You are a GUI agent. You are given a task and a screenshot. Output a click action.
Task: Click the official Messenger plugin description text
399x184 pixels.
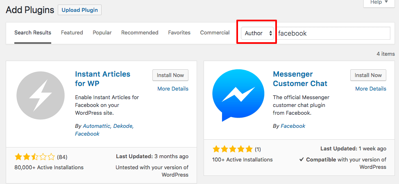coord(301,105)
